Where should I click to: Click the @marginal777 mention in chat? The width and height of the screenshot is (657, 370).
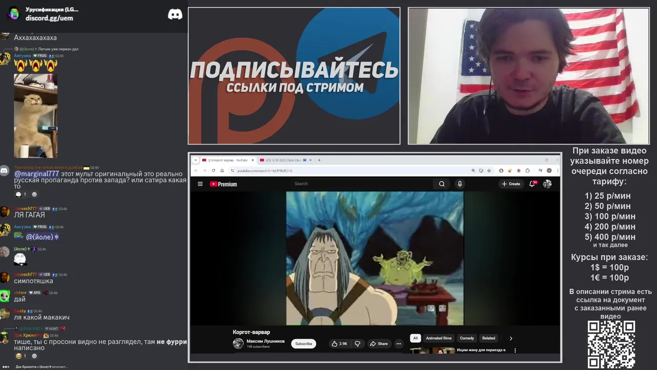point(36,174)
